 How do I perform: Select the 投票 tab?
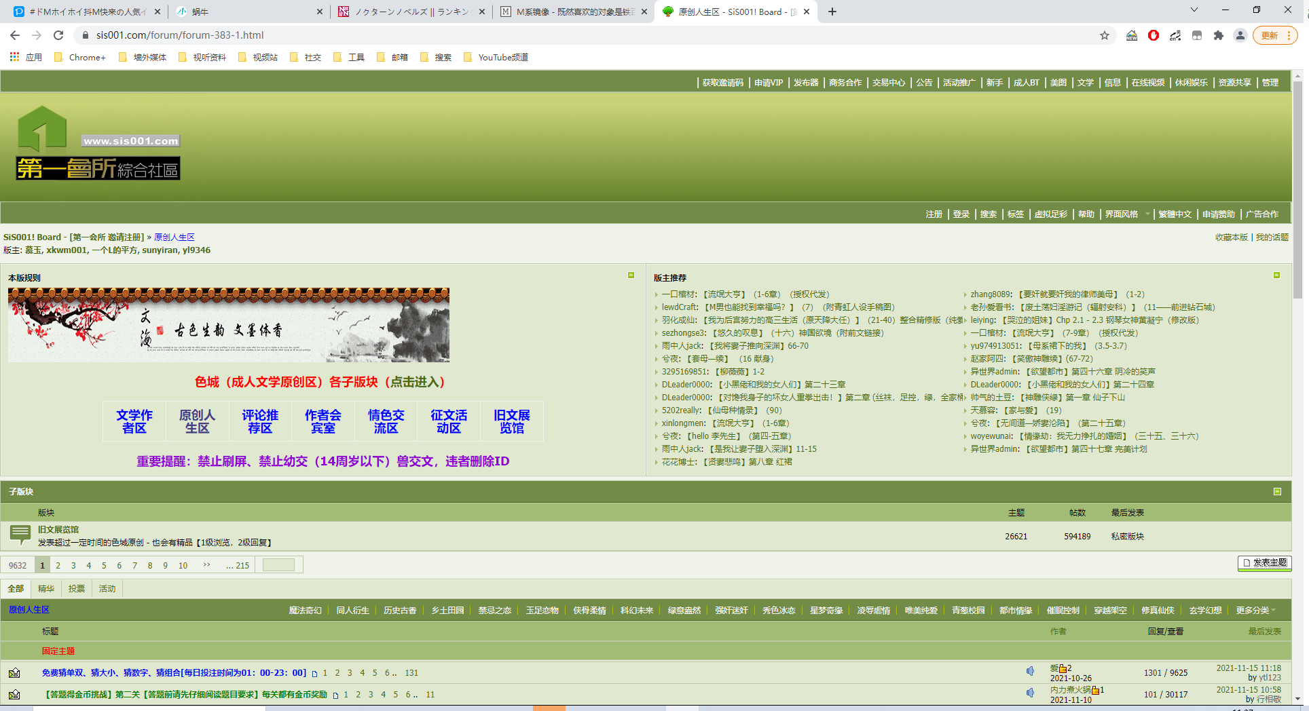(x=77, y=589)
